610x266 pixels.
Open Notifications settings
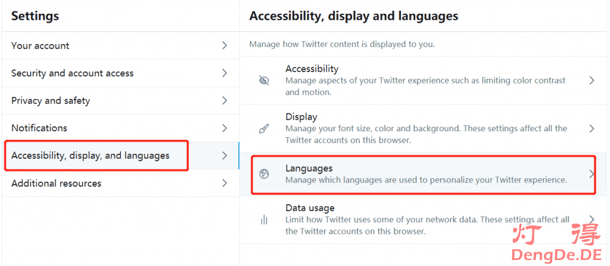(x=120, y=128)
